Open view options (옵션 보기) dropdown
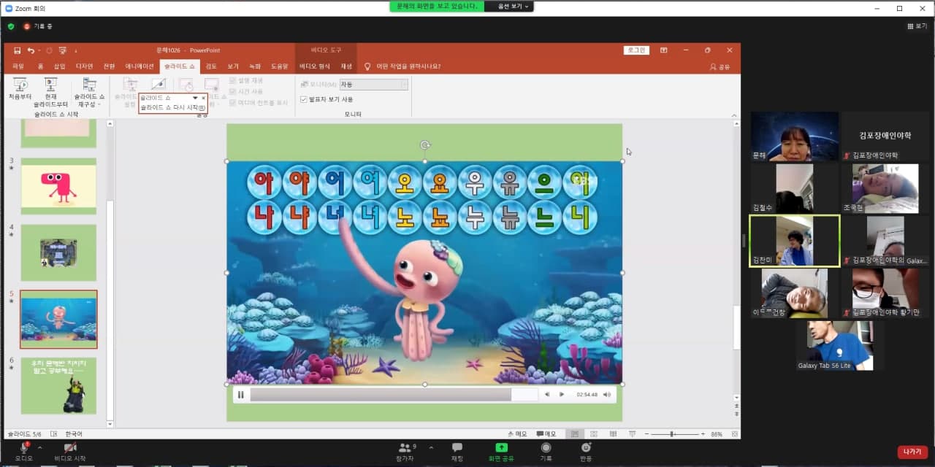Viewport: 935px width, 467px height. click(514, 6)
